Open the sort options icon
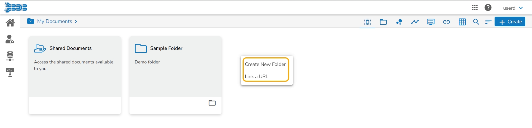Image resolution: width=532 pixels, height=128 pixels. click(x=488, y=22)
